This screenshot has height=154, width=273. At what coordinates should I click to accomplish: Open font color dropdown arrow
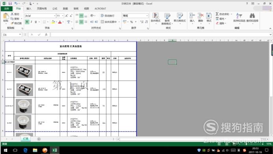point(63,22)
